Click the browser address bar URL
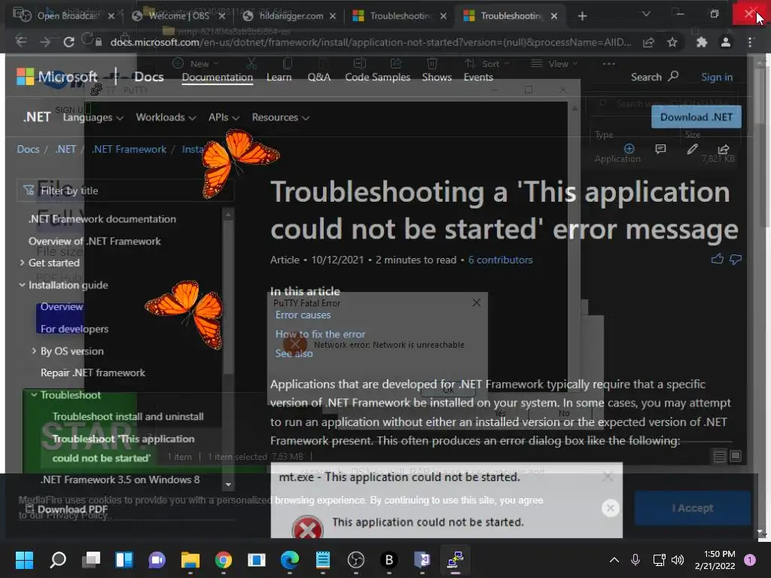 click(370, 42)
